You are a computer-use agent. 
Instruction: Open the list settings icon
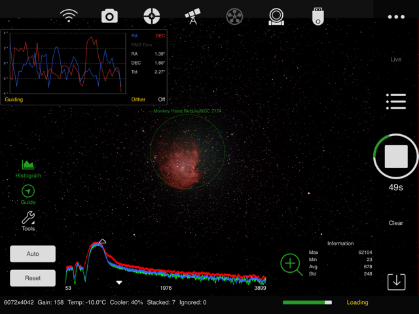[x=395, y=101]
